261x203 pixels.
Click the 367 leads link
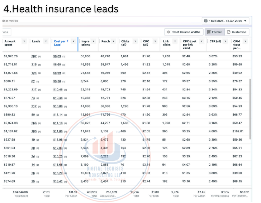point(34,56)
